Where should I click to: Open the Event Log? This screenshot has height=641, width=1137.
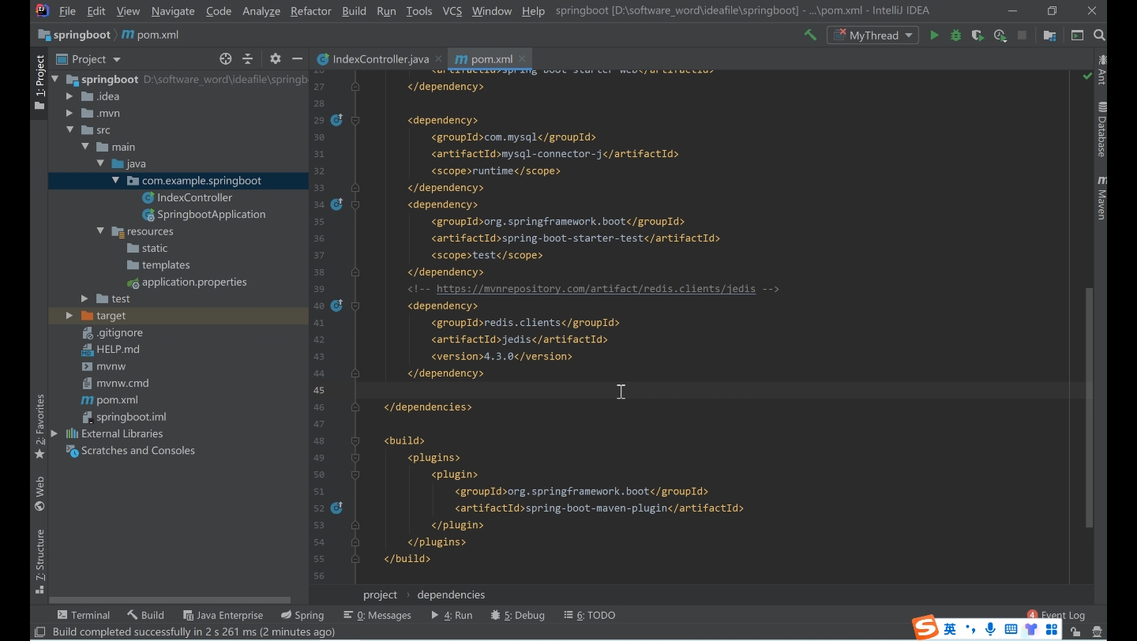click(1056, 615)
